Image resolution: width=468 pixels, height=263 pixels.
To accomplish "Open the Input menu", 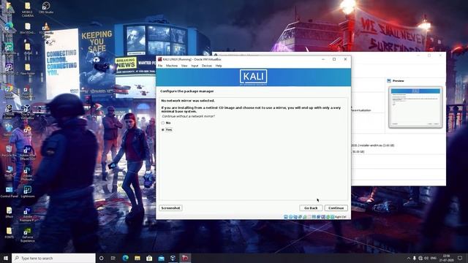I will (195, 66).
